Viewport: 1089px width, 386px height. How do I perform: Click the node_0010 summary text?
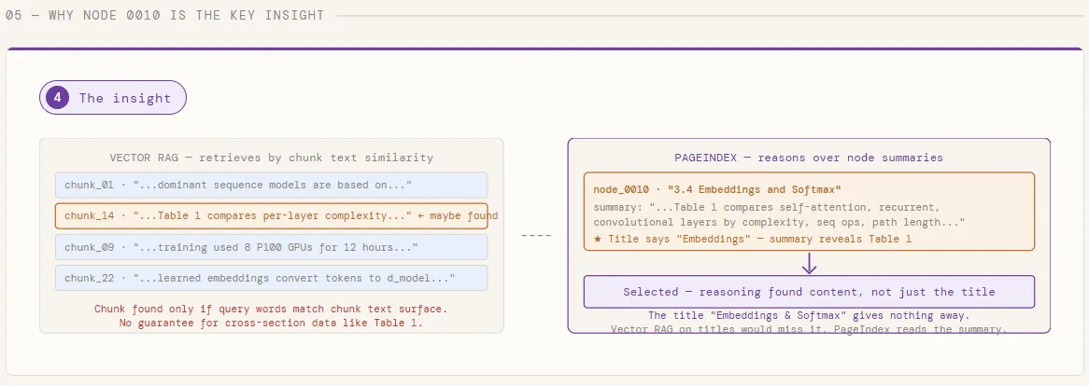(779, 214)
